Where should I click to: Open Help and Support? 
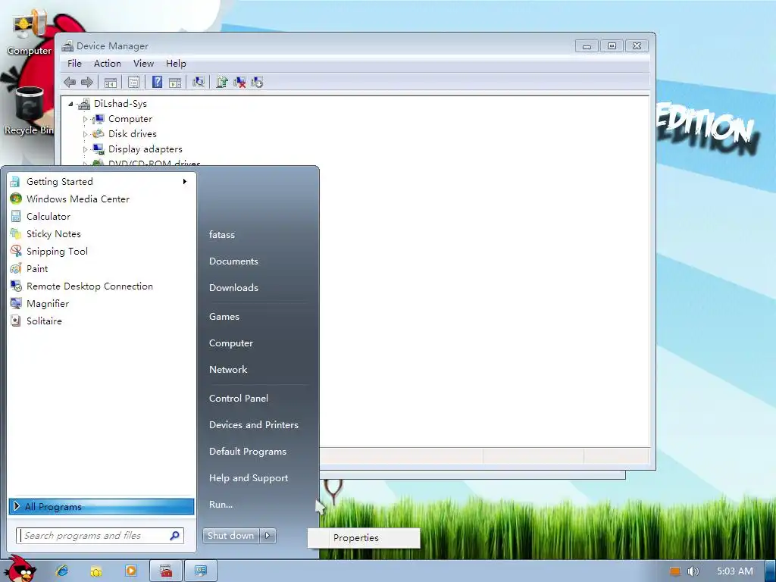[x=249, y=478]
